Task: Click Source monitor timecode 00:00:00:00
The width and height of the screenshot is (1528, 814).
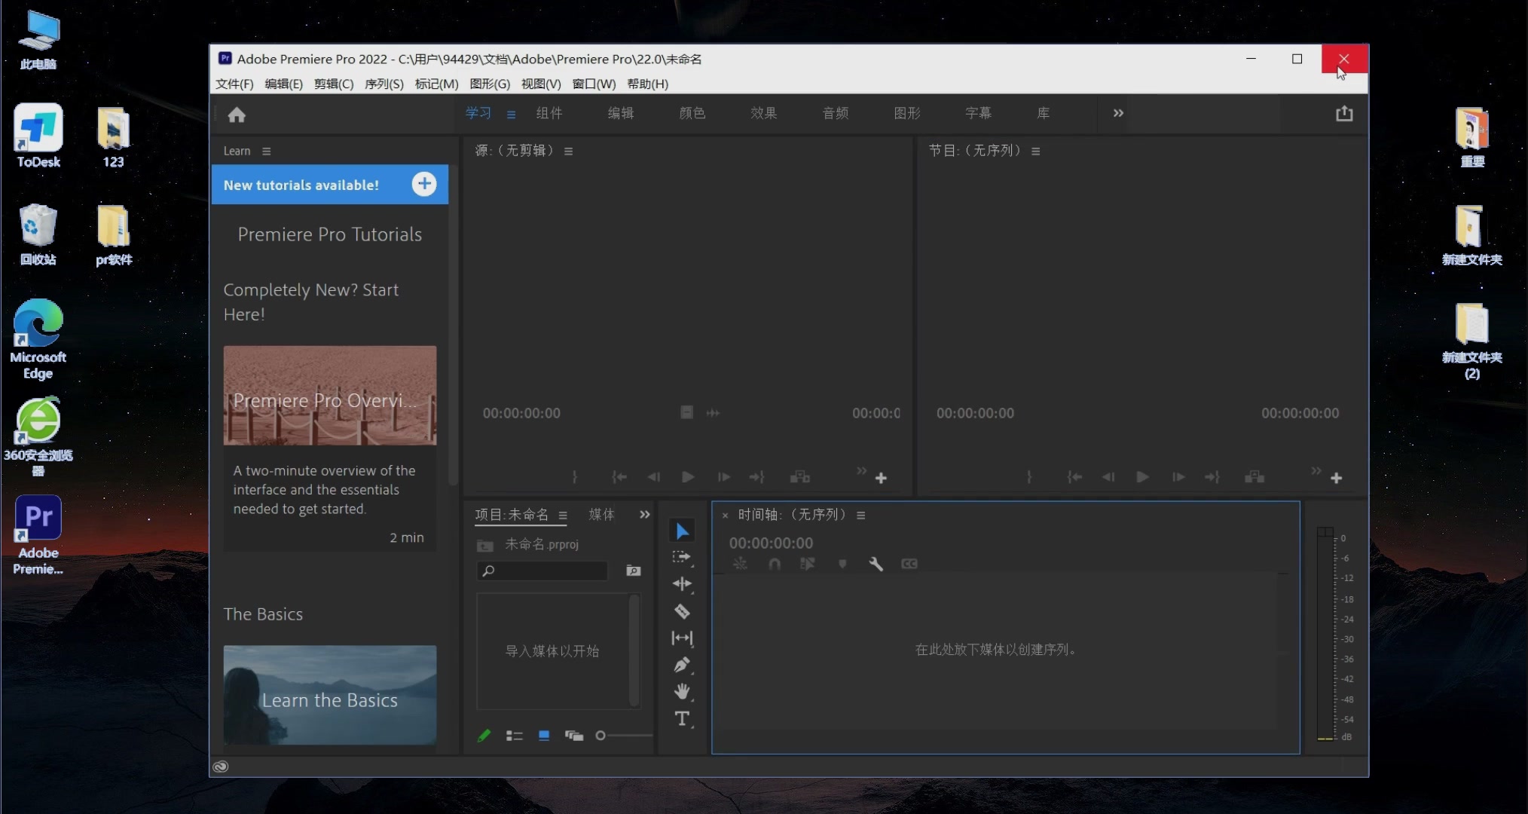Action: (521, 413)
